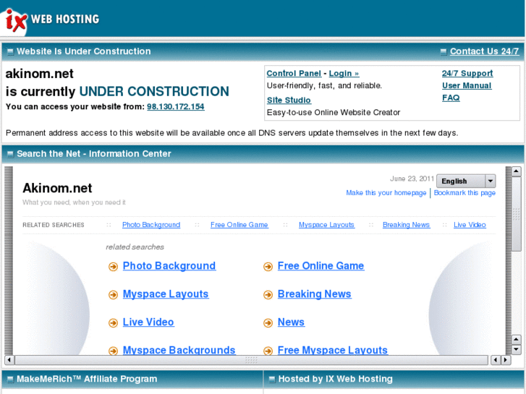Image resolution: width=526 pixels, height=394 pixels.
Task: Open the 24/7 Support link
Action: 467,74
